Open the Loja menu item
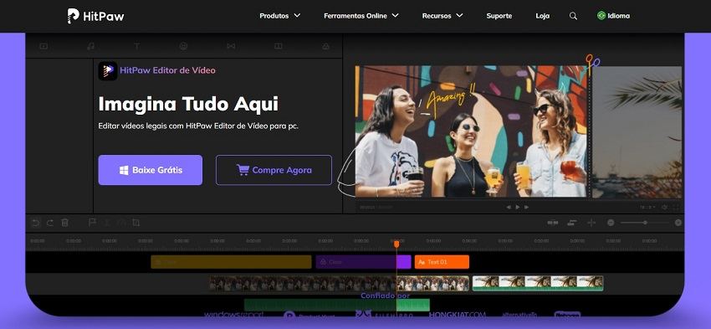This screenshot has height=329, width=711. [542, 16]
